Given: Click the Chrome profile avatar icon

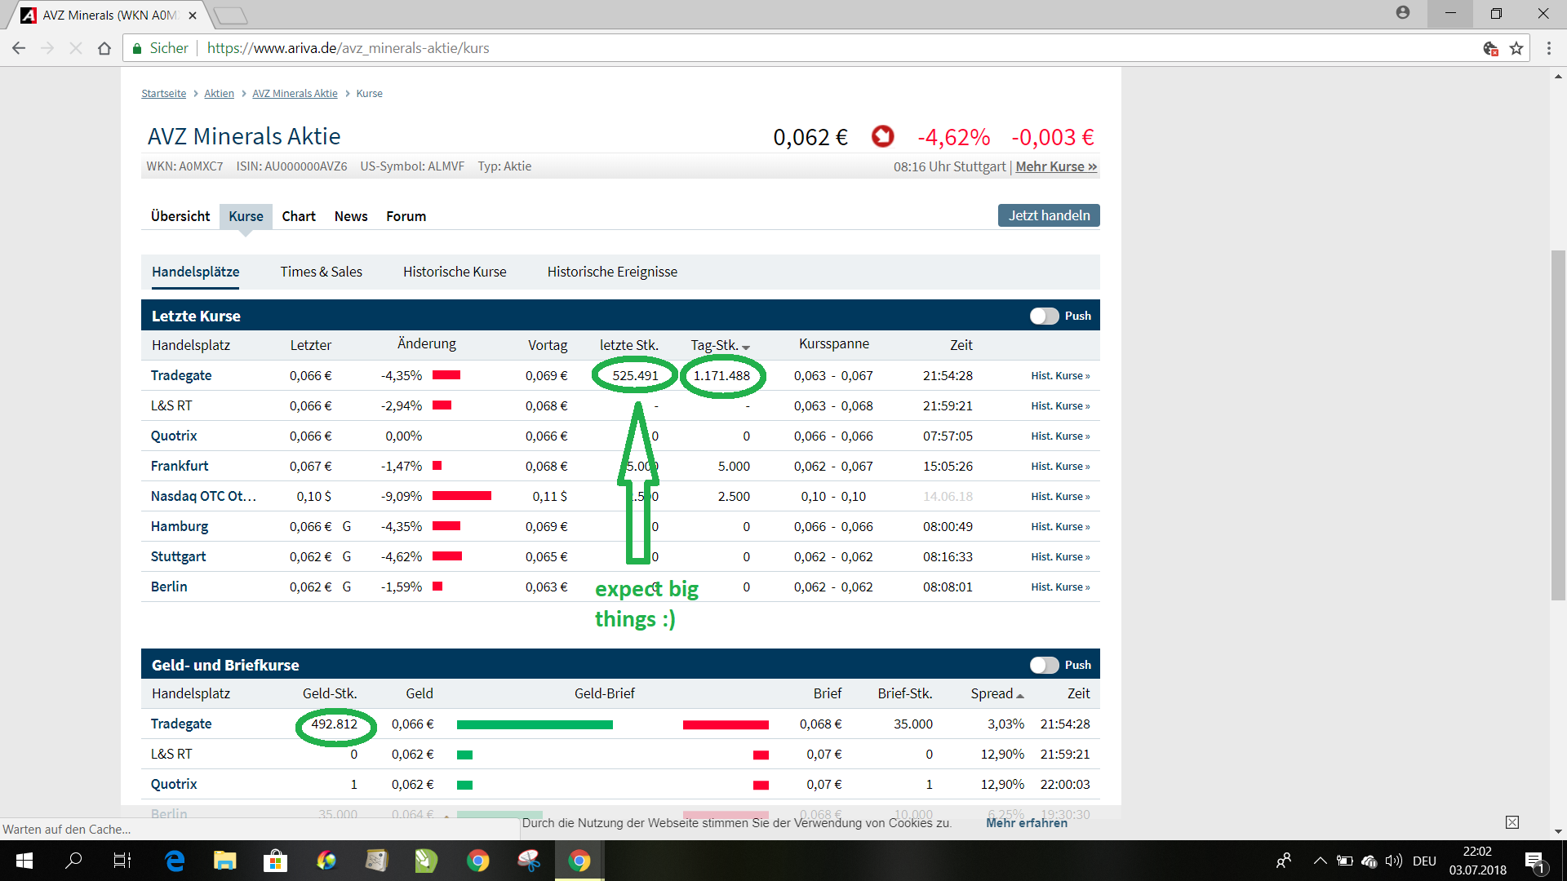Looking at the screenshot, I should [x=1402, y=13].
